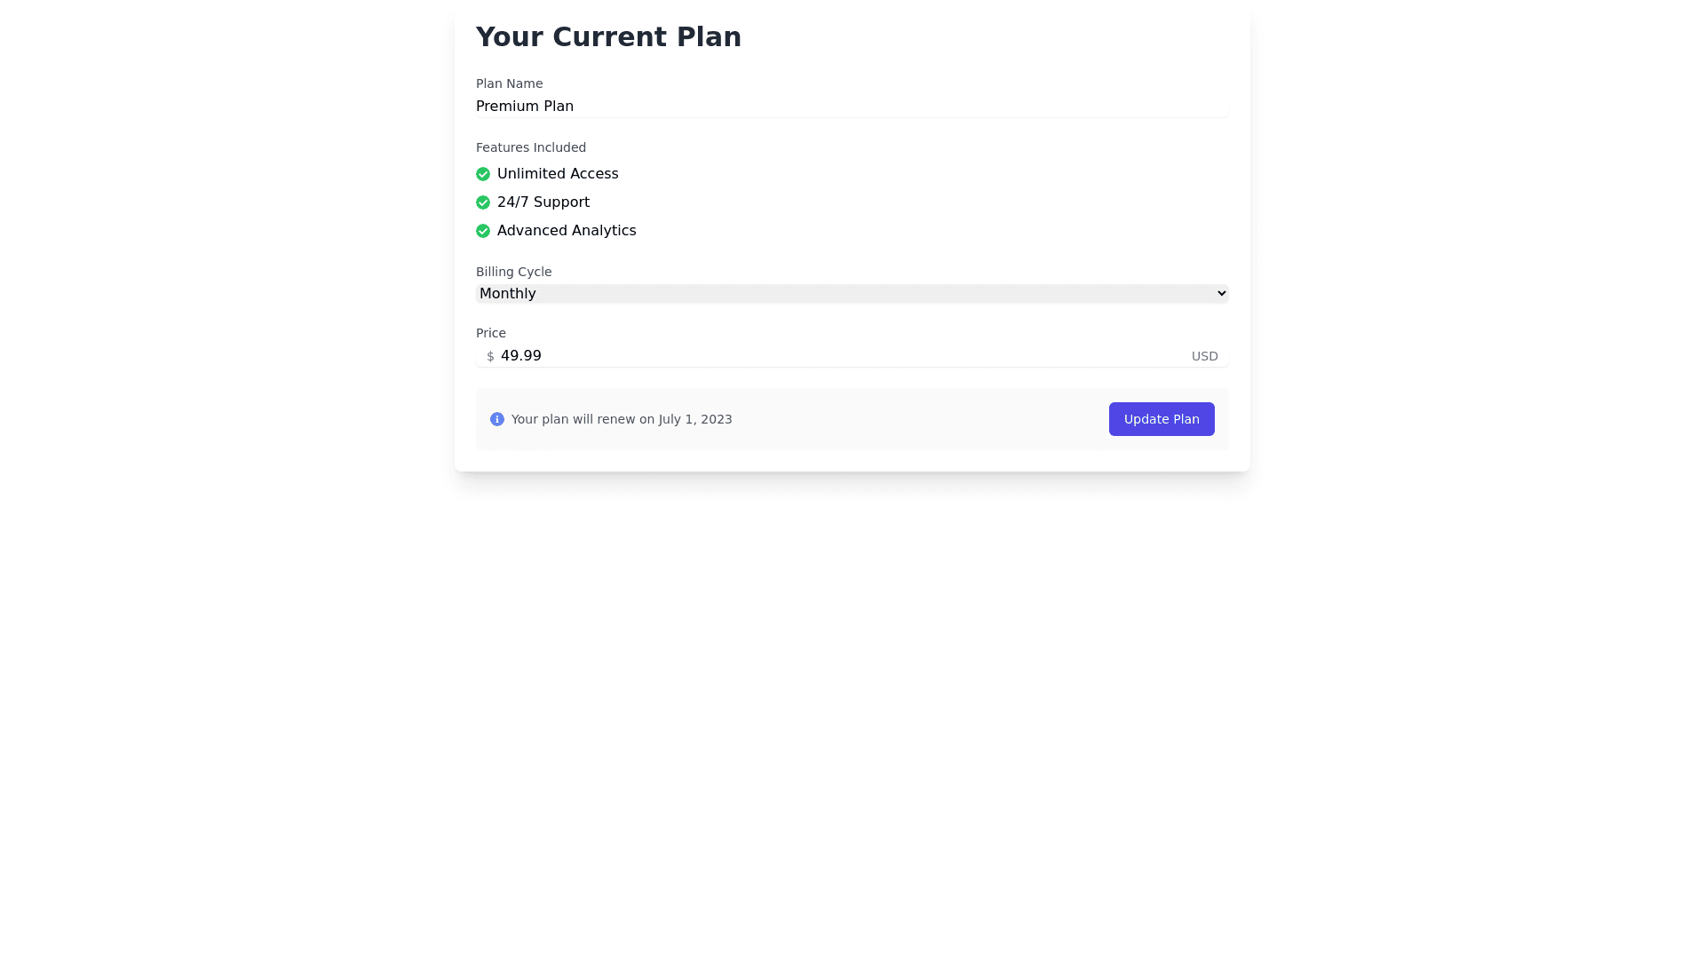This screenshot has width=1705, height=959.
Task: Click the Your Current Plan heading
Action: (608, 37)
